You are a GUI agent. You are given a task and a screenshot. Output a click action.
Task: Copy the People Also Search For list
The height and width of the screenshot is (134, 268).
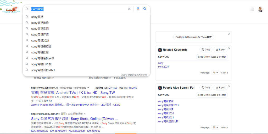click(x=206, y=88)
